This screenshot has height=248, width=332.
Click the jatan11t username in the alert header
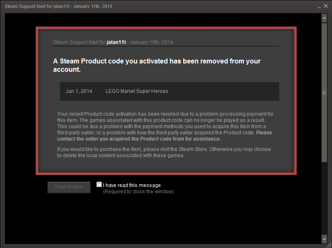[x=116, y=42]
